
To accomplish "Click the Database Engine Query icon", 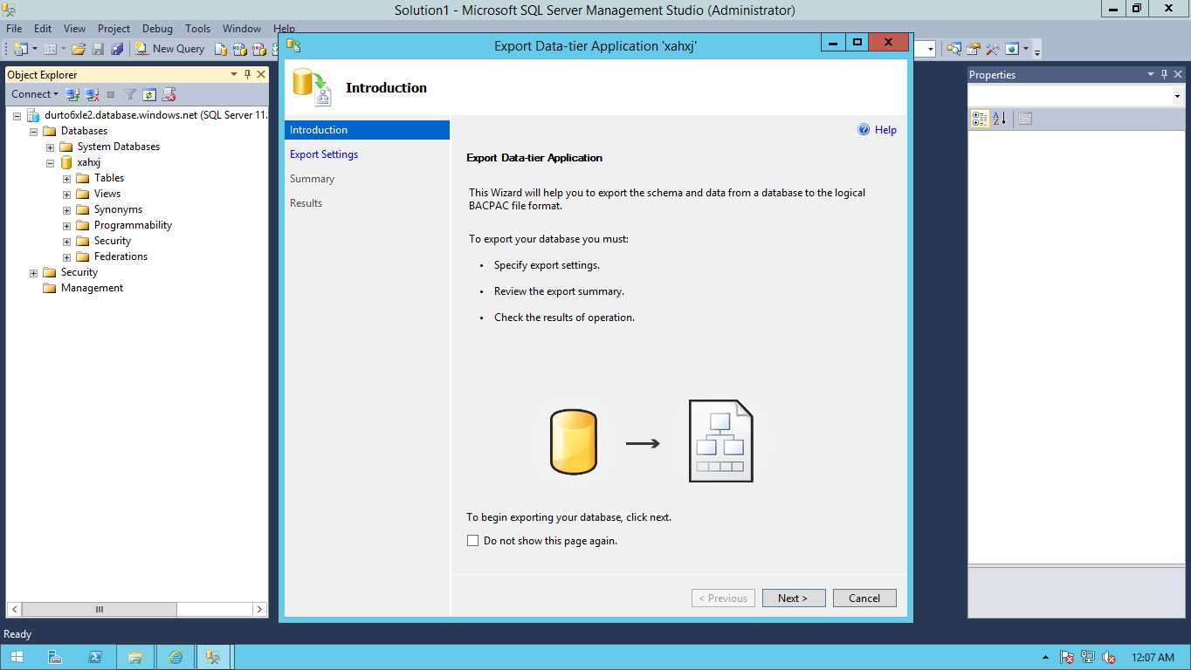I will 221,49.
